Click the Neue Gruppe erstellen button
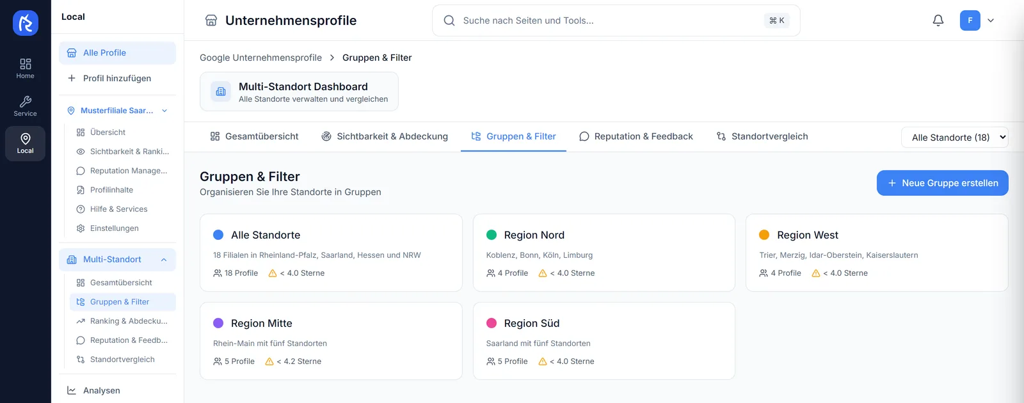This screenshot has width=1024, height=403. (x=943, y=183)
